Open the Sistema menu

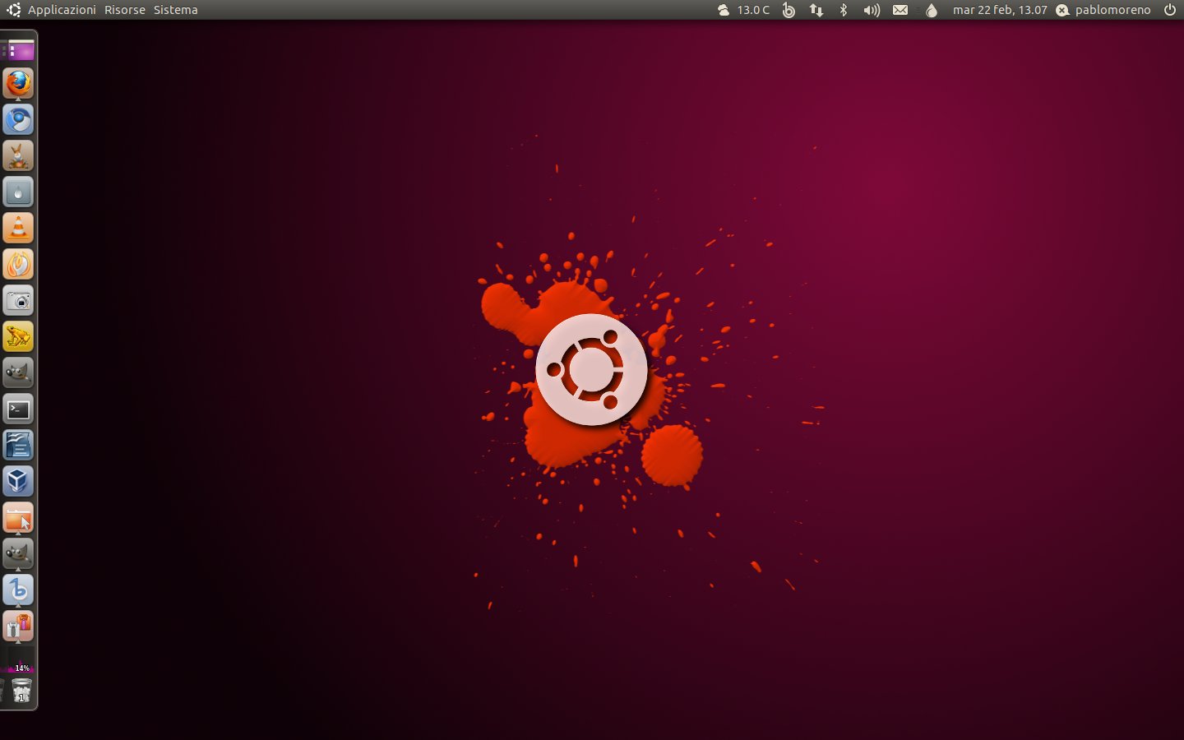coord(175,10)
